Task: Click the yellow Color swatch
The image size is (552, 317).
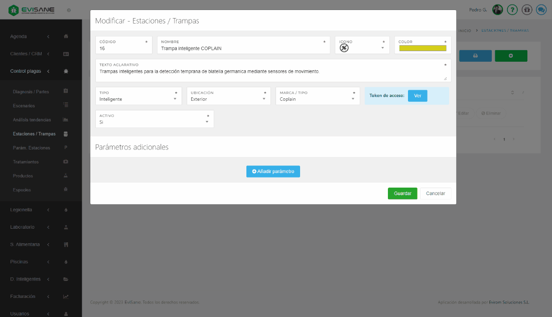Action: pyautogui.click(x=423, y=49)
